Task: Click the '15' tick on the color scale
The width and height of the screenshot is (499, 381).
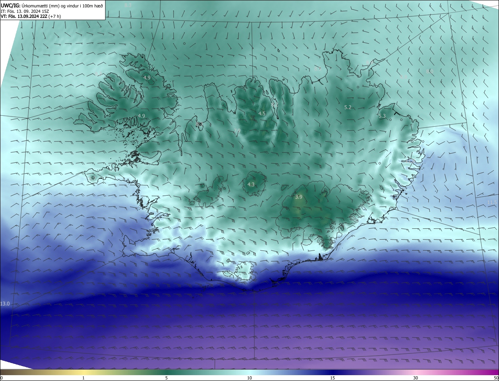Action: point(333,378)
